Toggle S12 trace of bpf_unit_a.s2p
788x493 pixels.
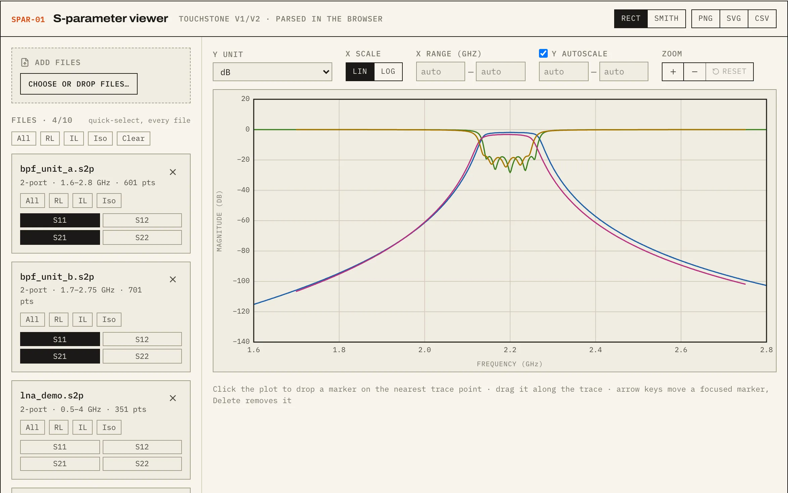click(142, 220)
